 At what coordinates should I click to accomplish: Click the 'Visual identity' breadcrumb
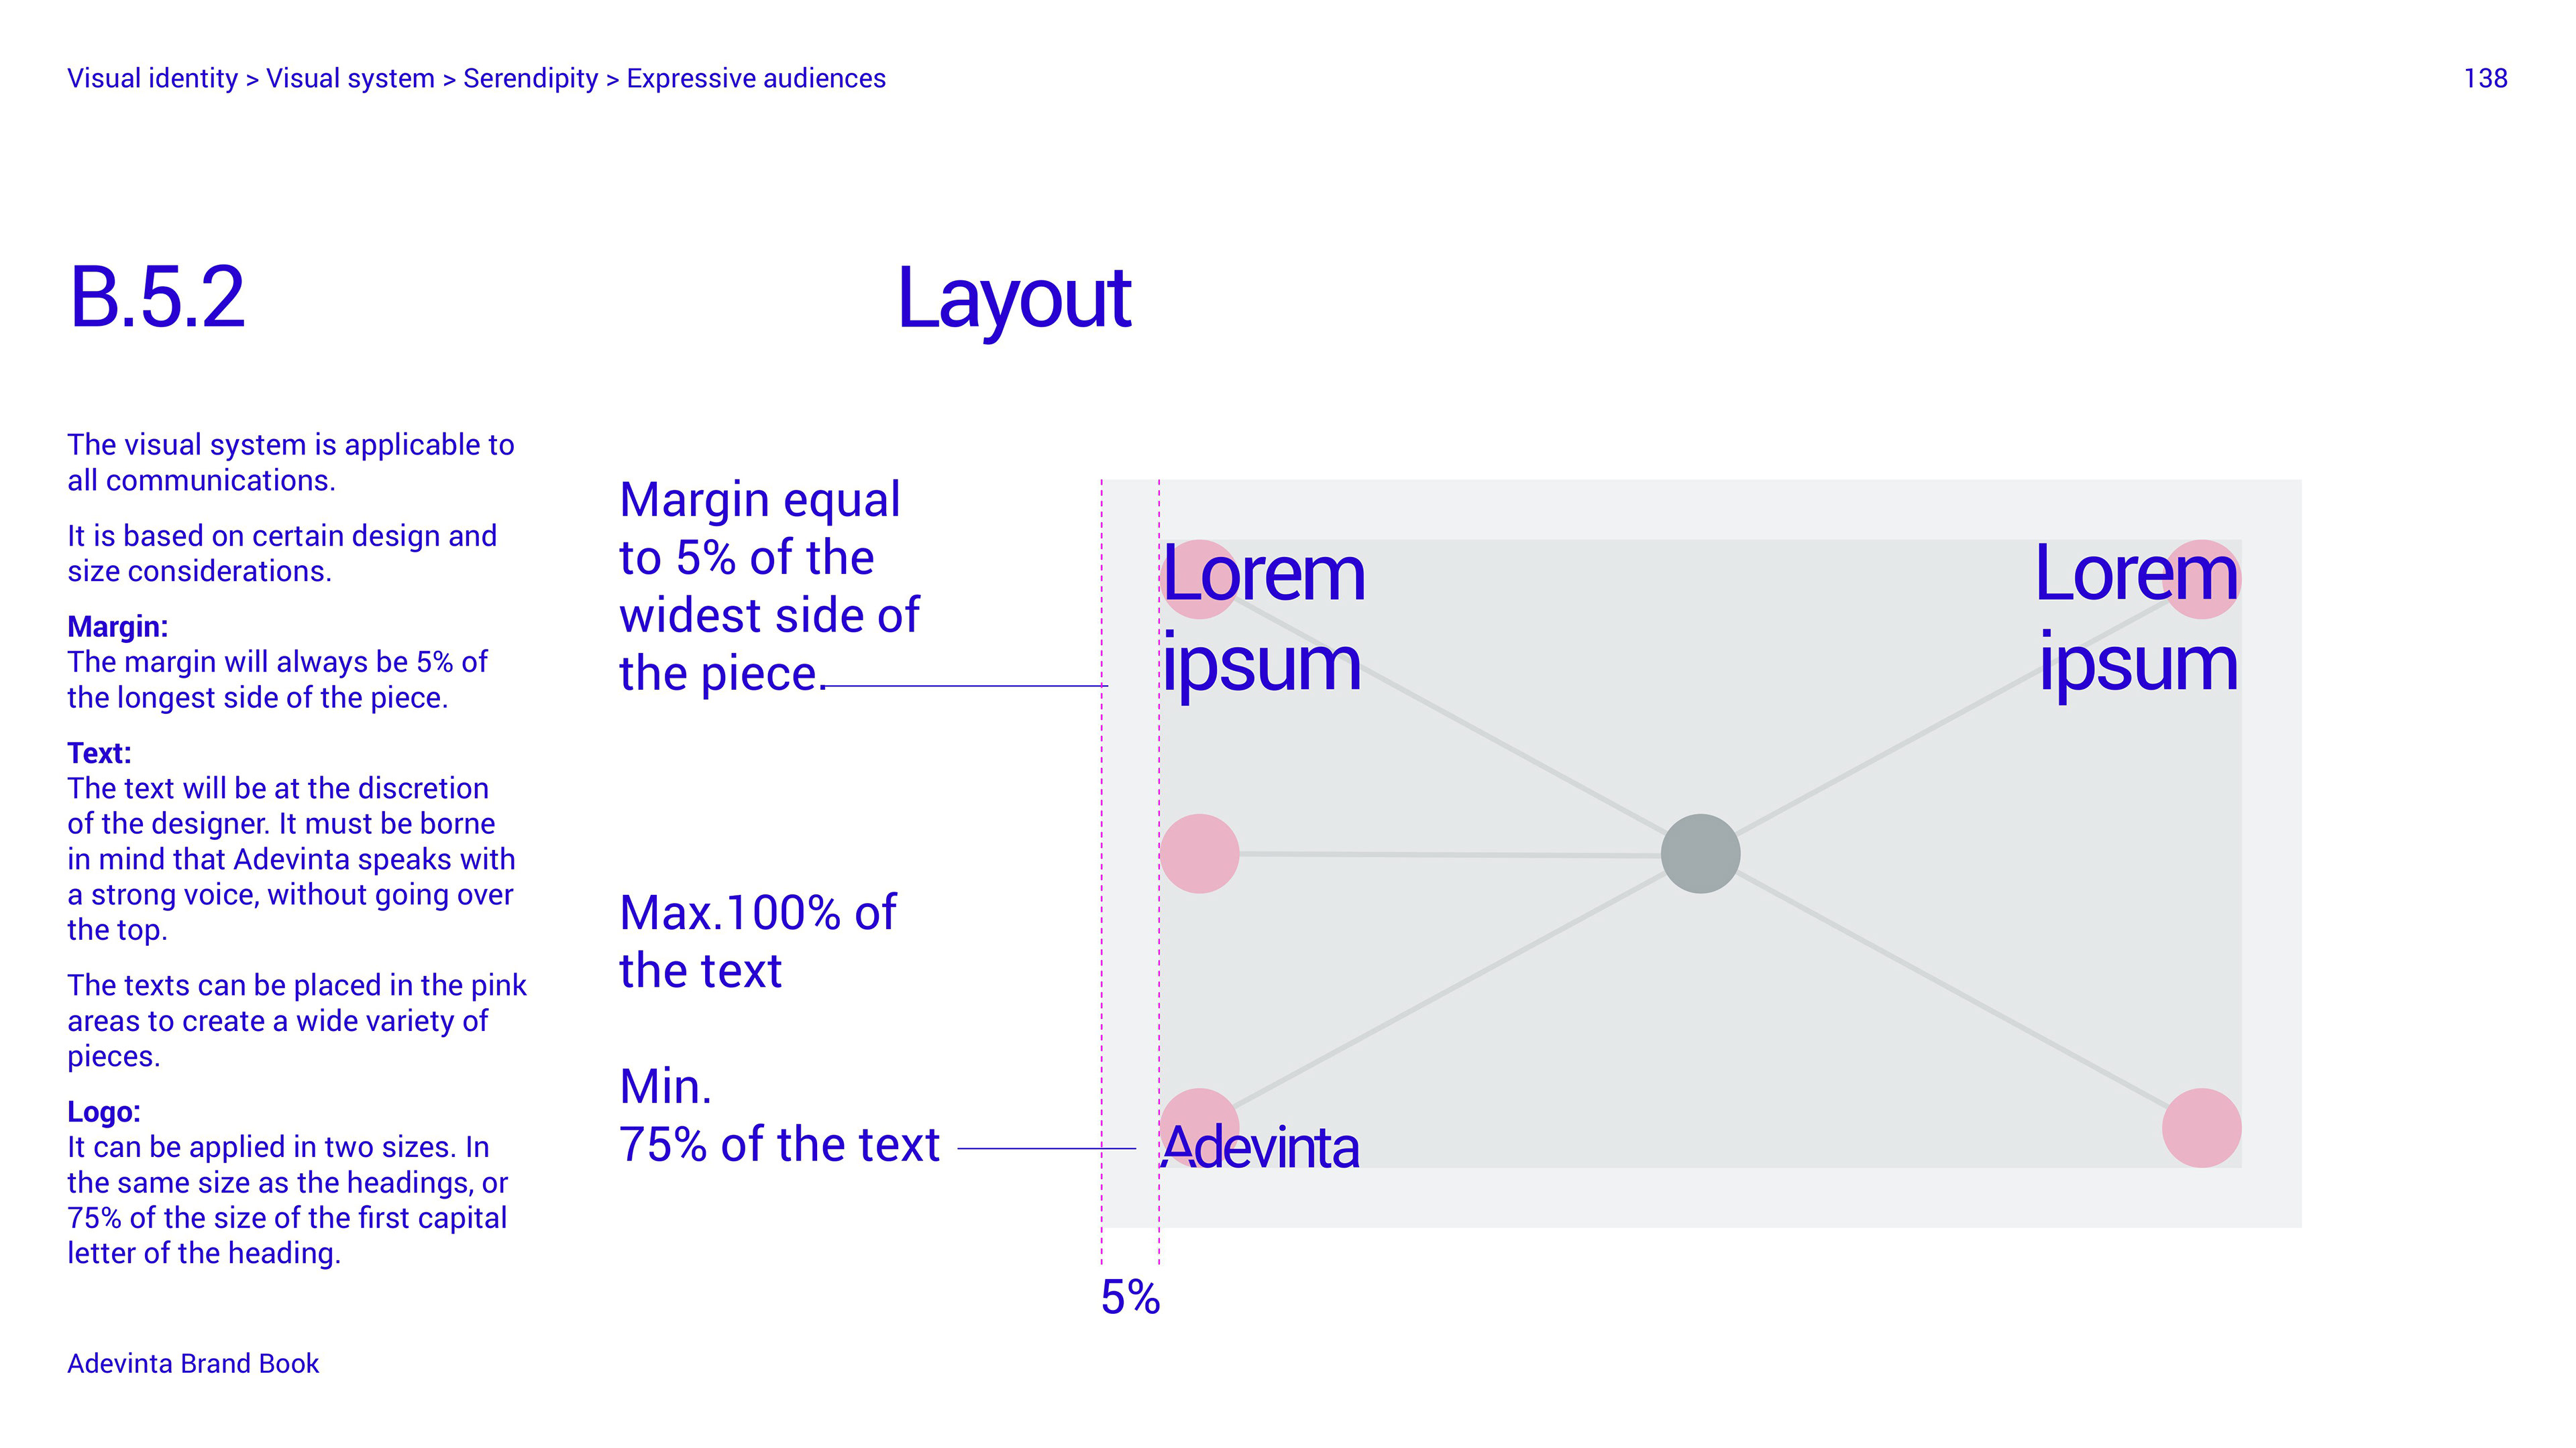(152, 78)
